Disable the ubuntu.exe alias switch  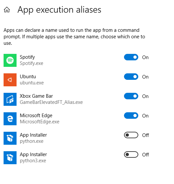click(131, 77)
